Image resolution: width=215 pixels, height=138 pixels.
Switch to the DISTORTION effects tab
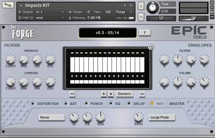pyautogui.click(x=48, y=104)
